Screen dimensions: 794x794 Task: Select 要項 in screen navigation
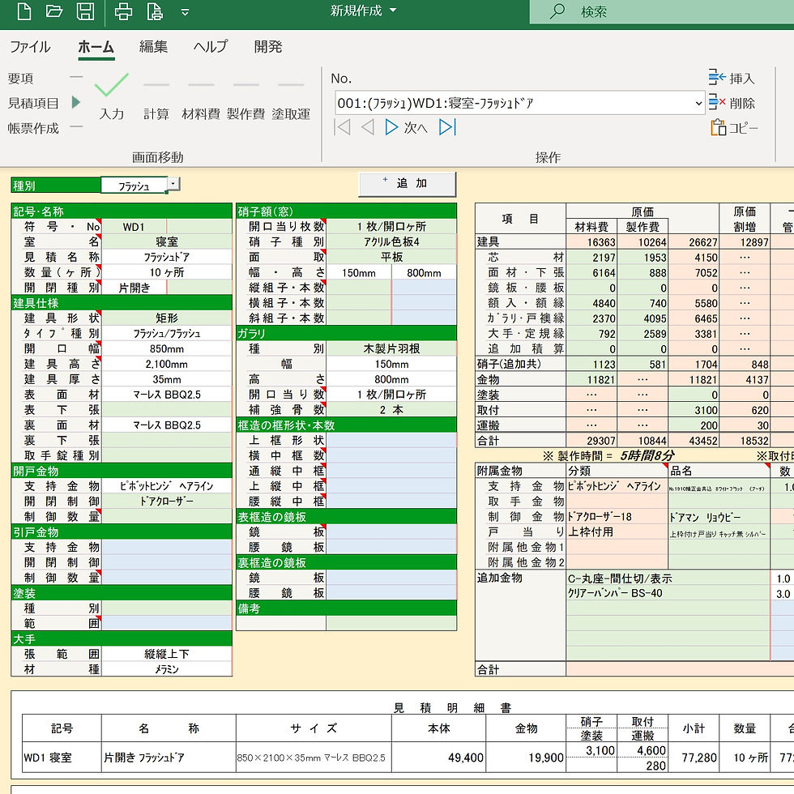pos(20,79)
